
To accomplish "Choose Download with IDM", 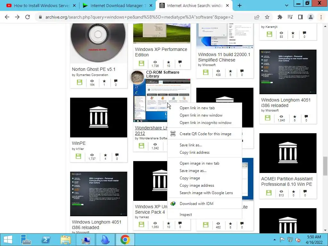I will 205,203.
